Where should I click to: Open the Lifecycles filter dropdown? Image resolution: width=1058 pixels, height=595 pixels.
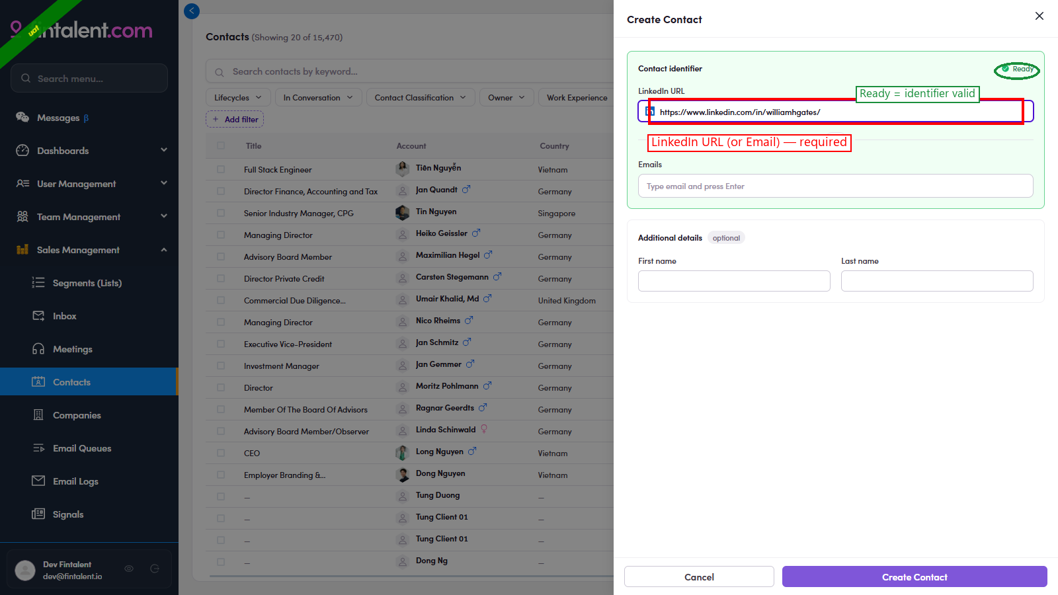coord(238,97)
